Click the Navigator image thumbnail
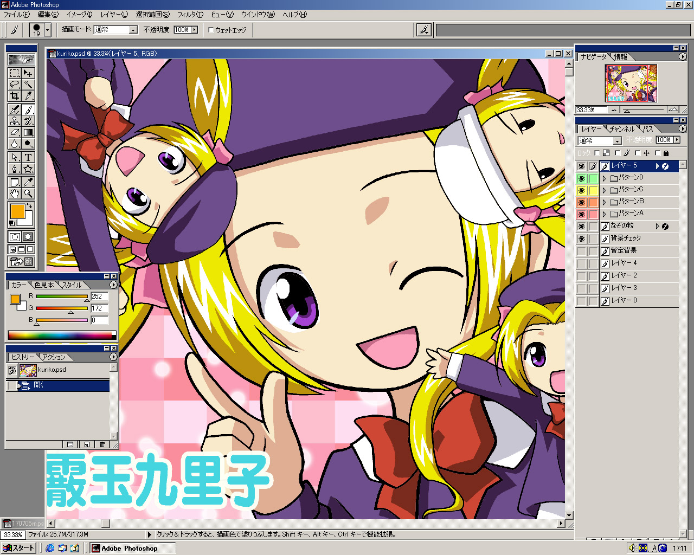Viewport: 694px width, 555px height. 631,83
